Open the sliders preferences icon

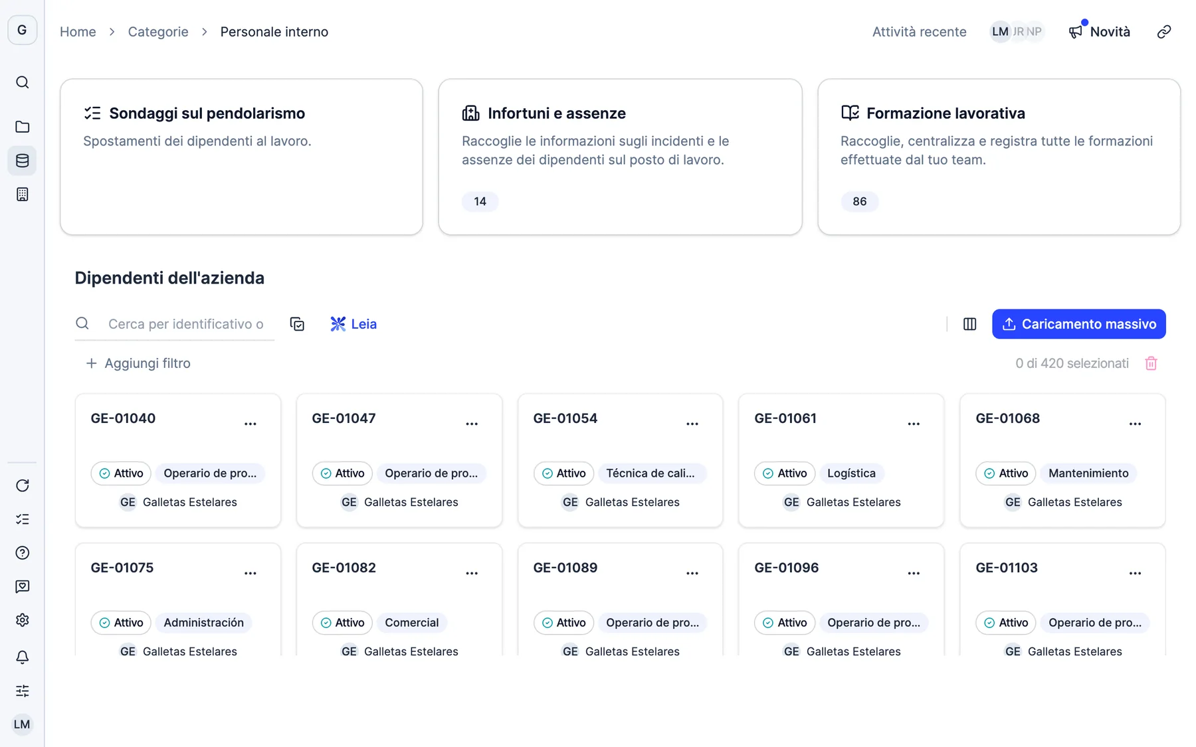tap(22, 691)
